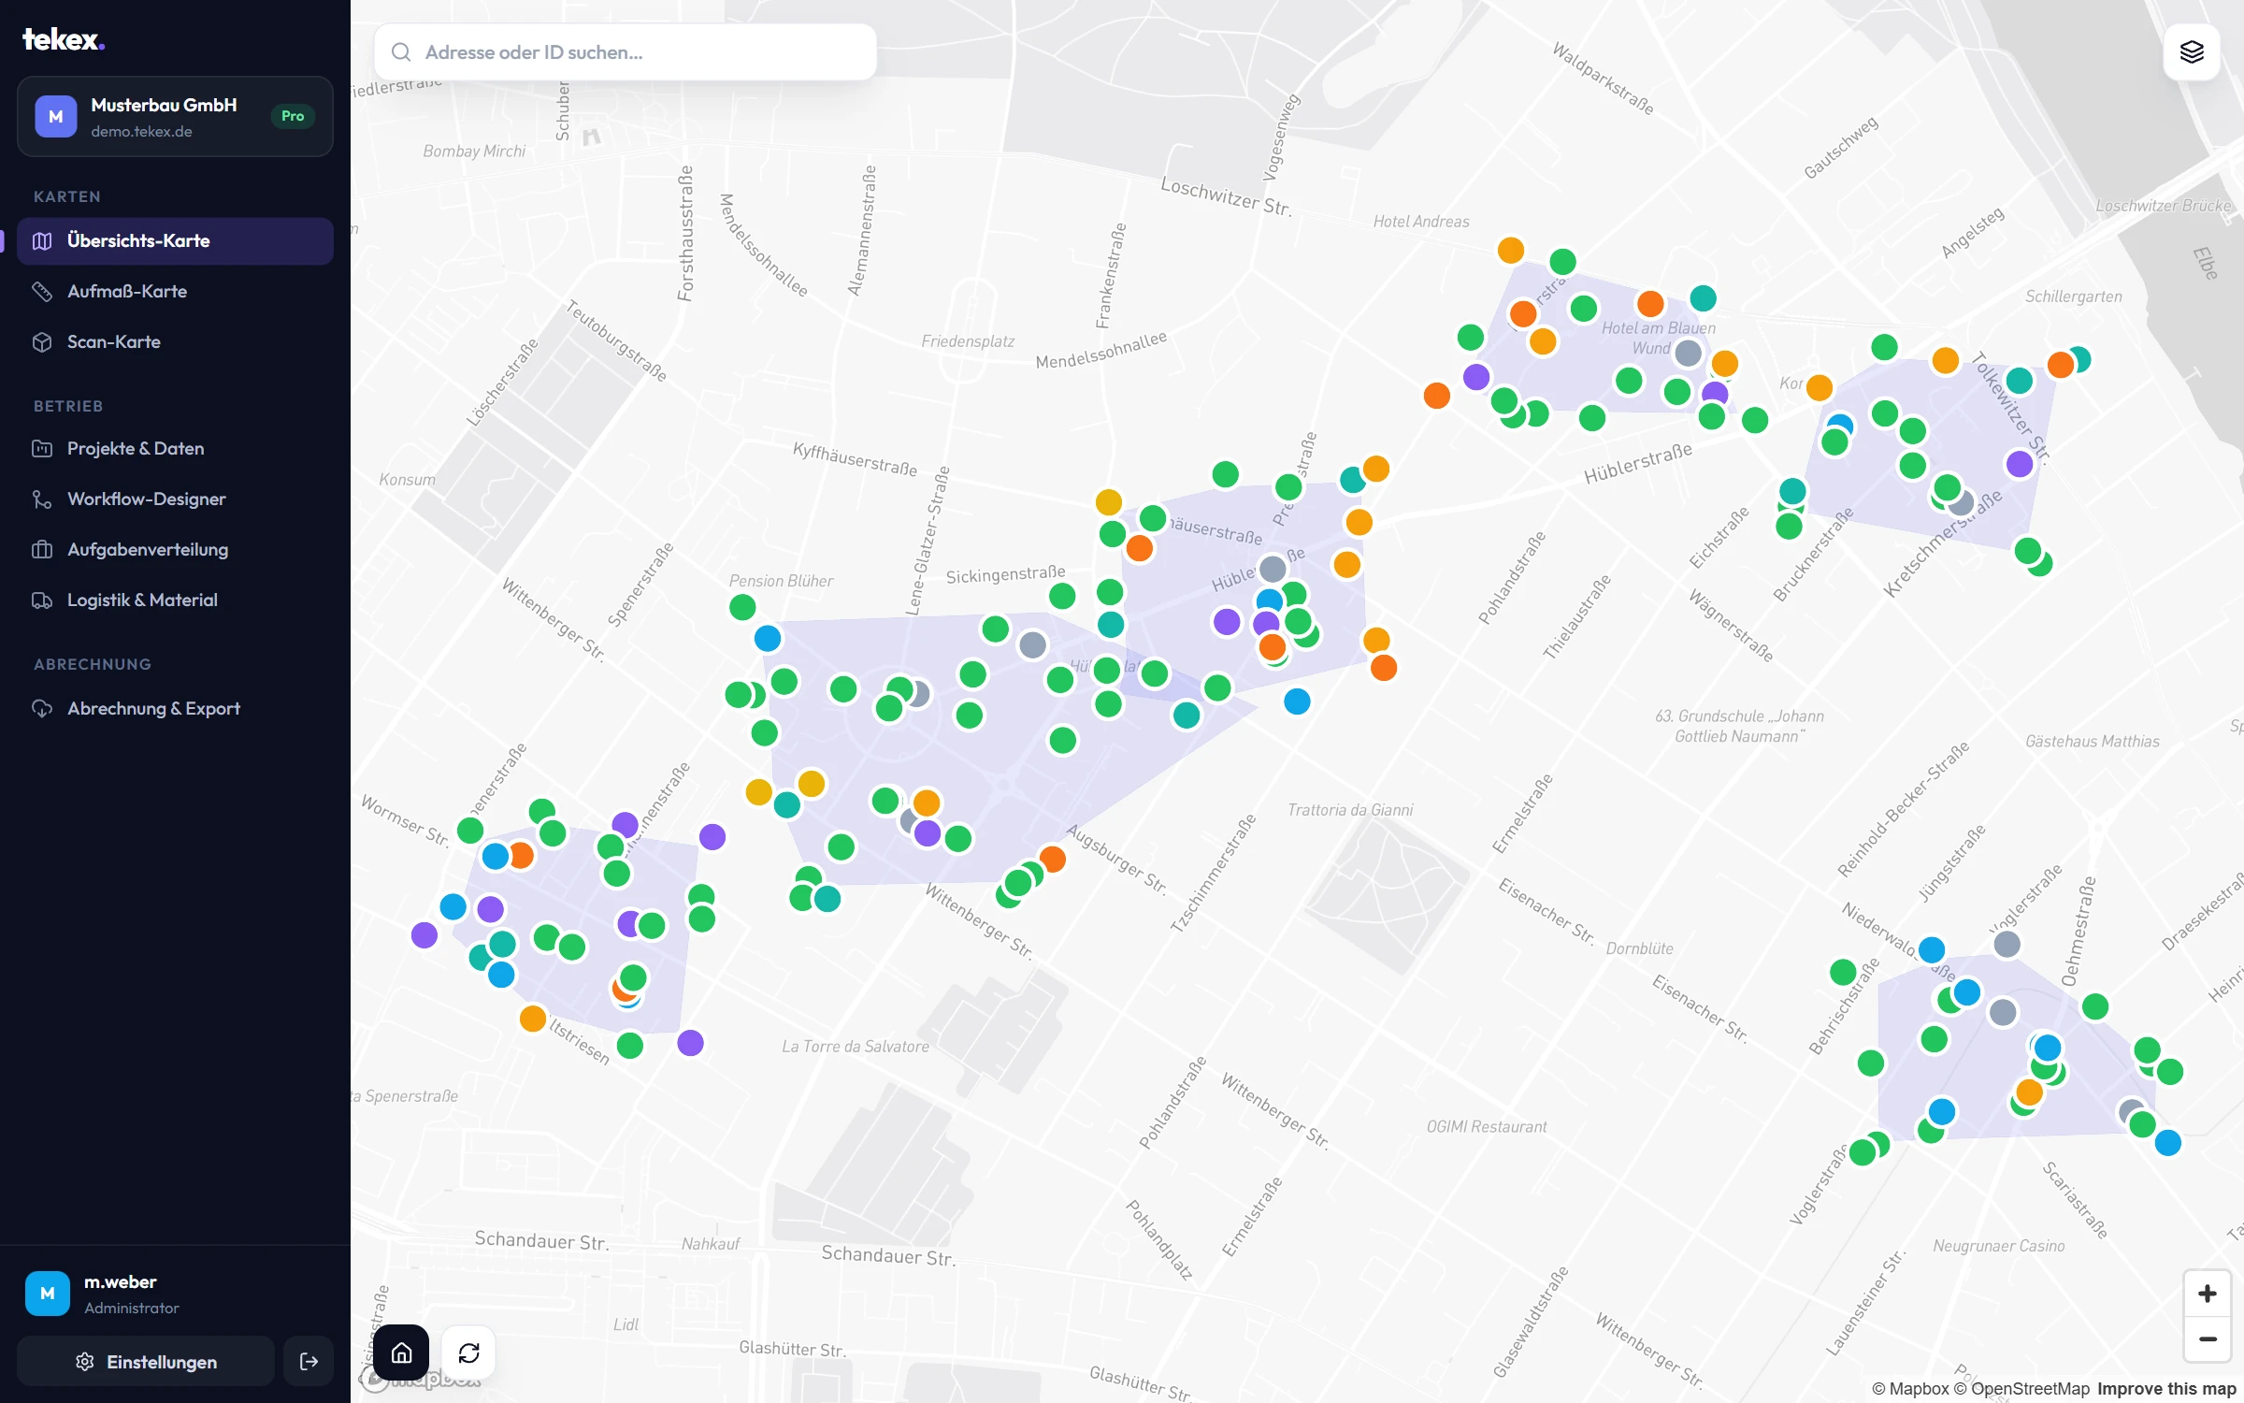Click the Sickingenstraße street label
Viewport: 2244px width, 1403px height.
[x=1005, y=574]
